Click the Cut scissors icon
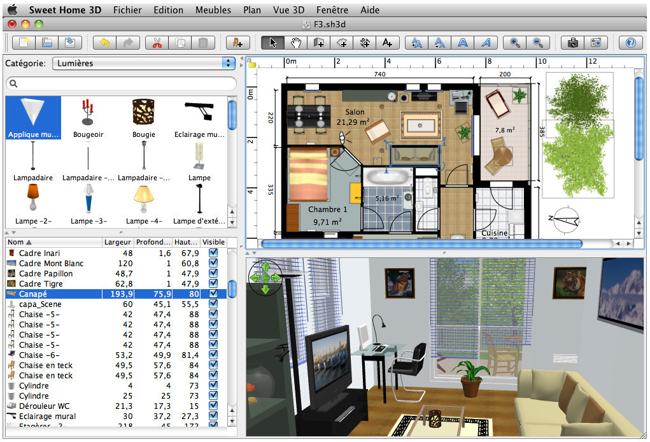The image size is (650, 442). (x=155, y=43)
